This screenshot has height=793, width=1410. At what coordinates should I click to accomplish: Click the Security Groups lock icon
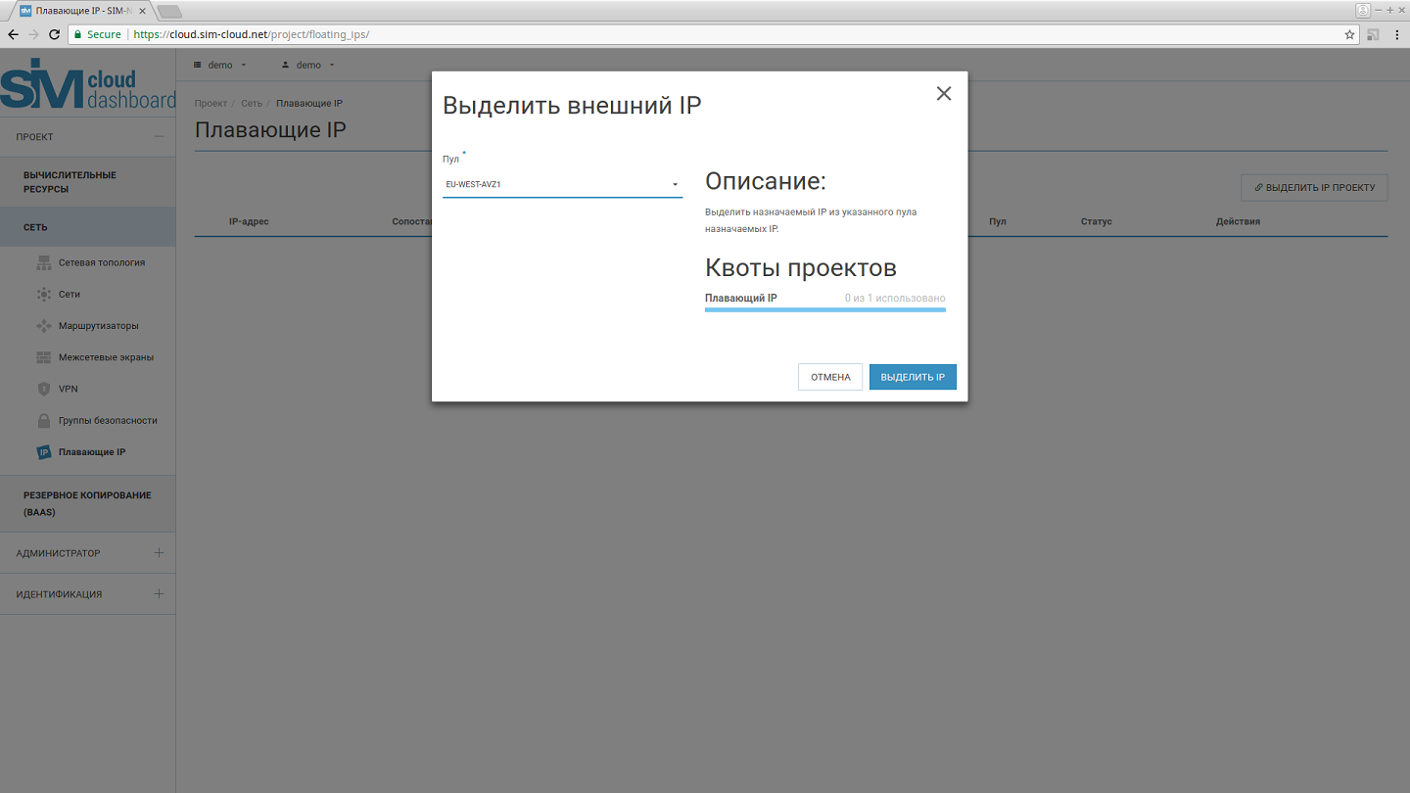43,421
